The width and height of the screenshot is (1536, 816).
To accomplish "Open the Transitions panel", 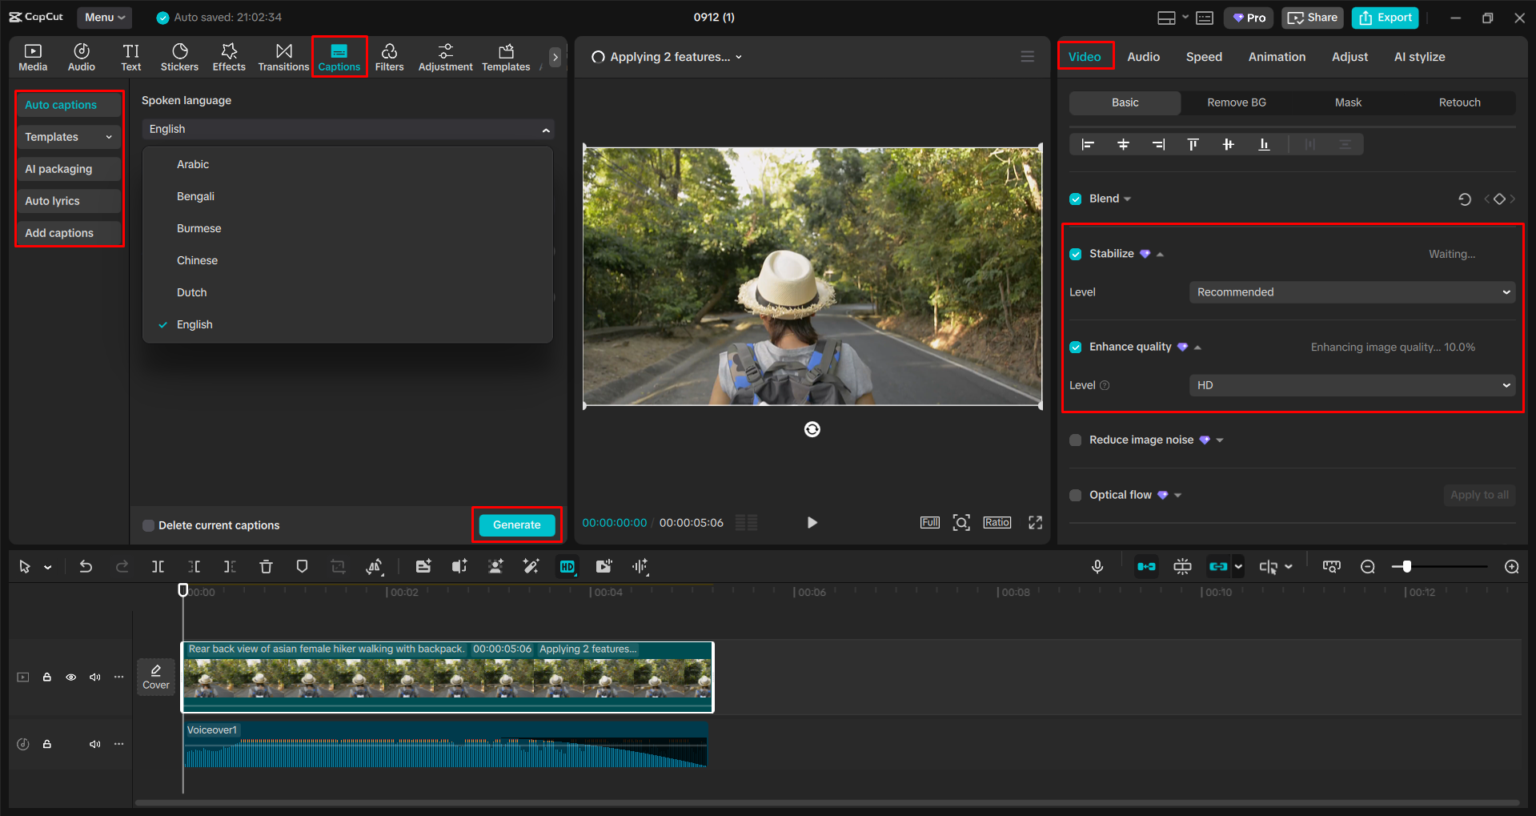I will click(x=283, y=57).
